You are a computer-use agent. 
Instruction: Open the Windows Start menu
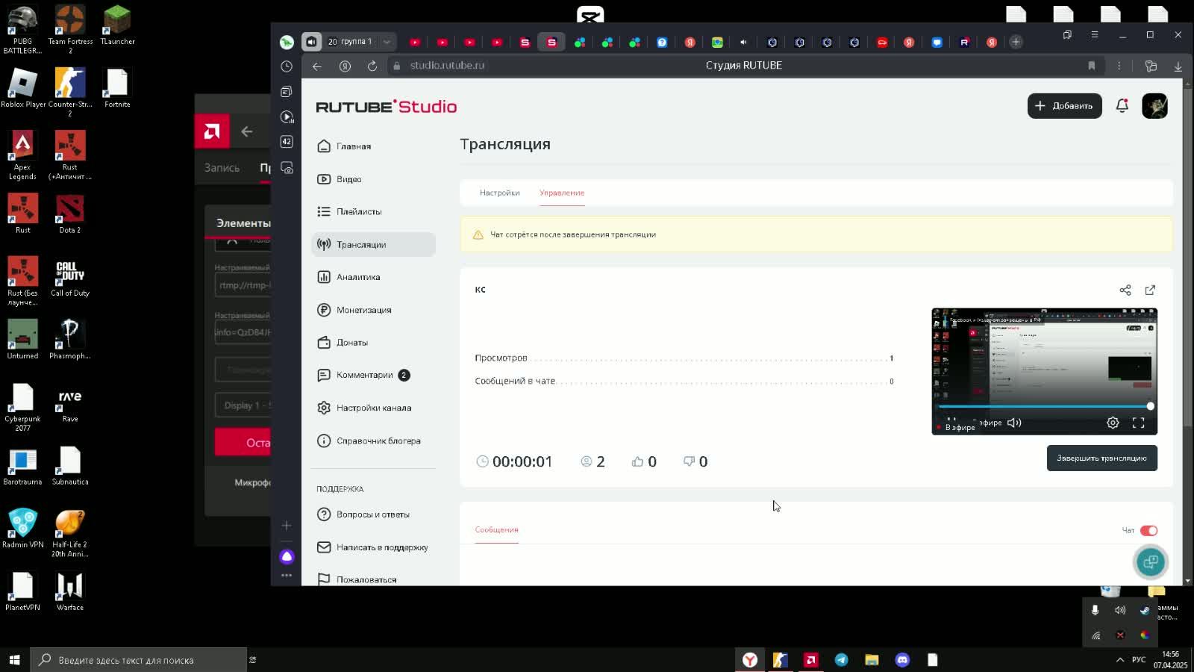point(14,660)
